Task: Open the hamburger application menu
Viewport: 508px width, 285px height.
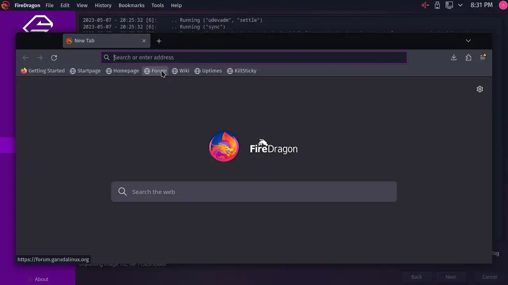Action: 483,57
